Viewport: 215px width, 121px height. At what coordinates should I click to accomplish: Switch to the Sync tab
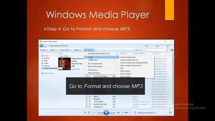(168, 46)
